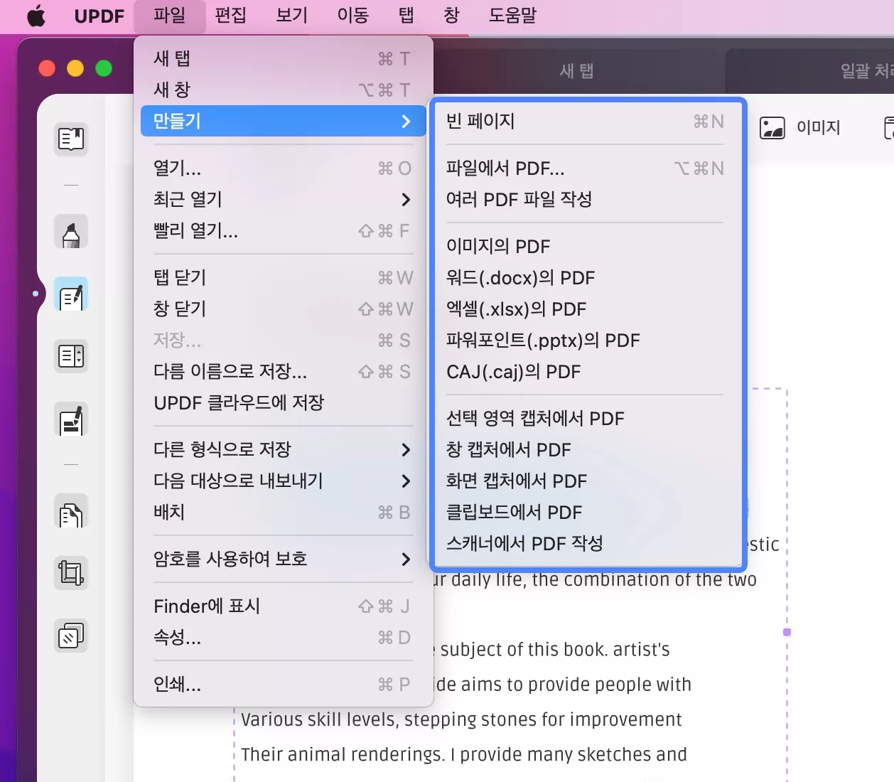
Task: Select 탭 닫기 menu entry
Action: [283, 278]
